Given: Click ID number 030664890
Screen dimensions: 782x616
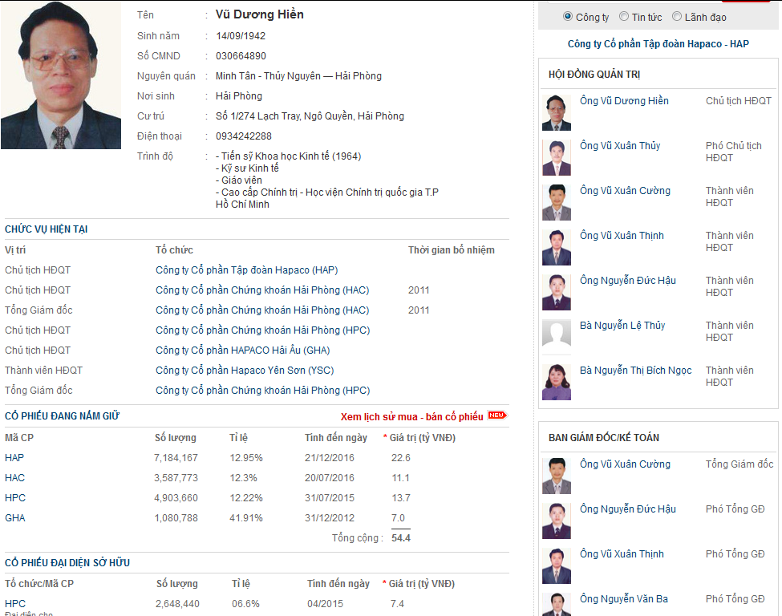Looking at the screenshot, I should (x=241, y=56).
